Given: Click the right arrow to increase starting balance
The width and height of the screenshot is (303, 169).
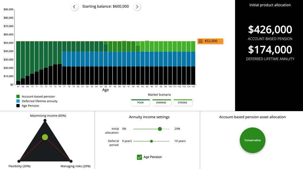Looking at the screenshot, I should click(x=137, y=7).
